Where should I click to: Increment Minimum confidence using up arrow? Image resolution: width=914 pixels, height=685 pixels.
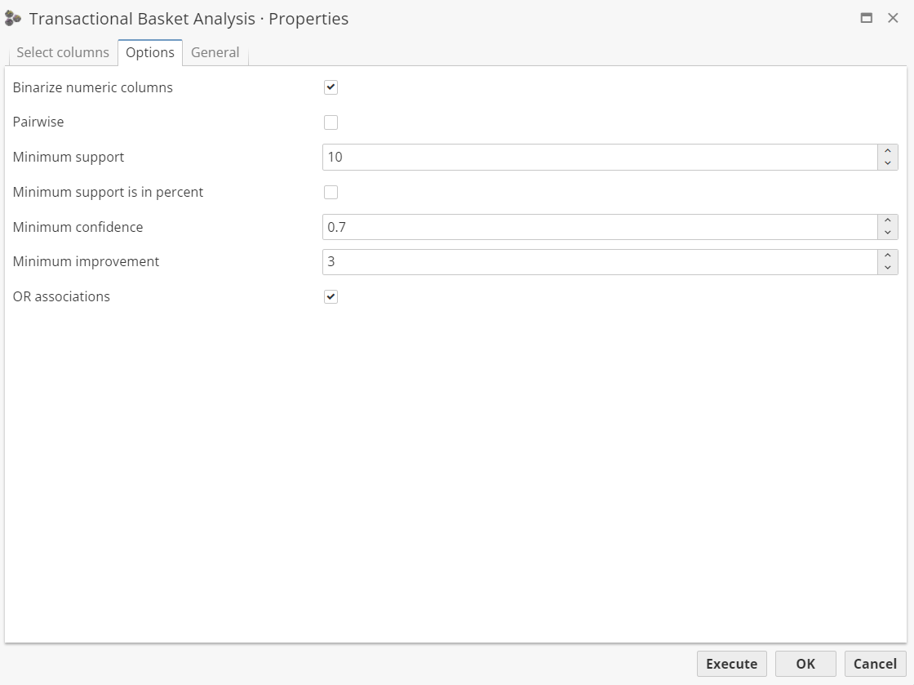pyautogui.click(x=888, y=221)
